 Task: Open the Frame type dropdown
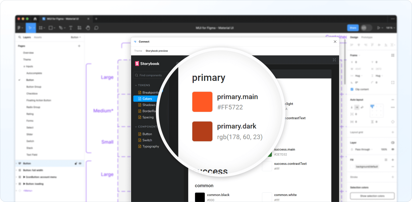[x=355, y=55]
